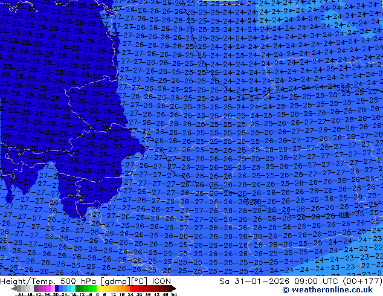Click the weatheronline.co.uk copyright link
This screenshot has width=383, height=296.
327,290
